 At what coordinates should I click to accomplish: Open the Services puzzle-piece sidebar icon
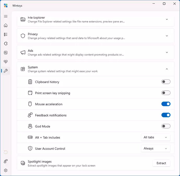pos(6,44)
